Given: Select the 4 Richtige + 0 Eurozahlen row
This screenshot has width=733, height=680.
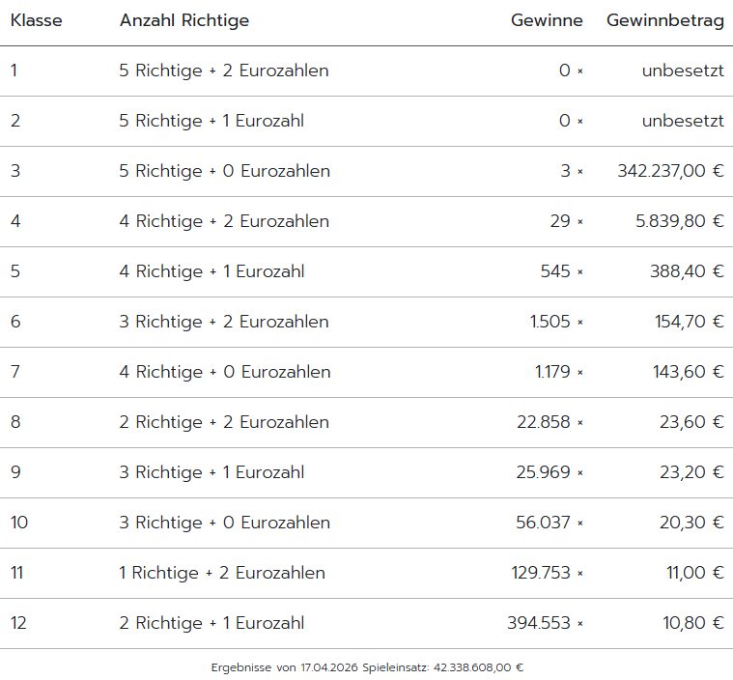Looking at the screenshot, I should point(225,372).
